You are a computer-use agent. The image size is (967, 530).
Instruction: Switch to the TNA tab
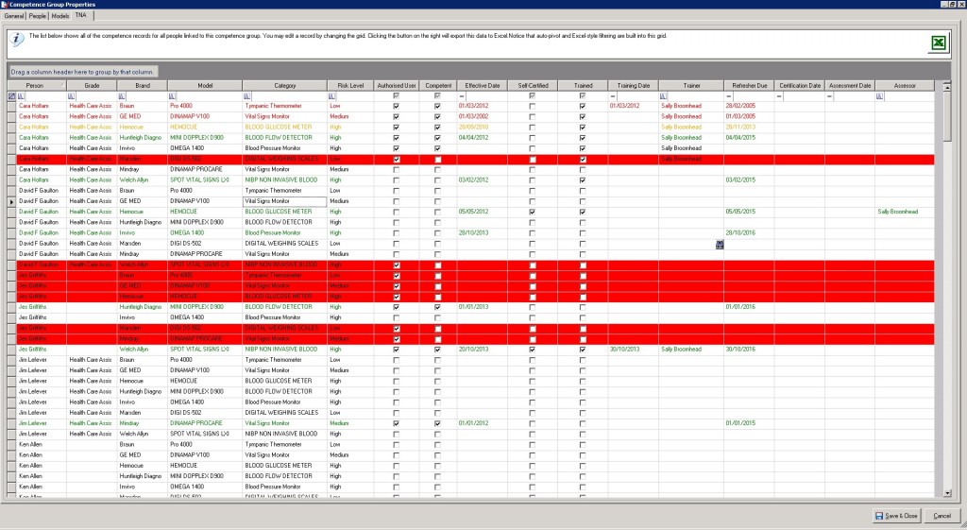[x=81, y=15]
